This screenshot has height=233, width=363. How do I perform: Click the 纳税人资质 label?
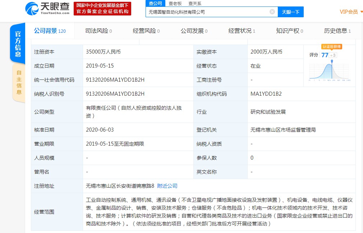tap(209, 144)
